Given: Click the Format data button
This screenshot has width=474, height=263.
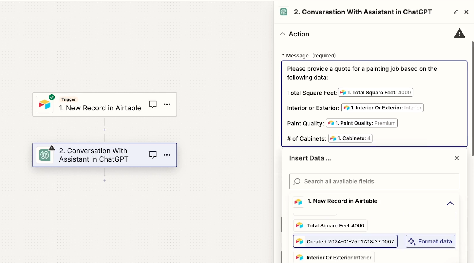Looking at the screenshot, I should coord(430,241).
